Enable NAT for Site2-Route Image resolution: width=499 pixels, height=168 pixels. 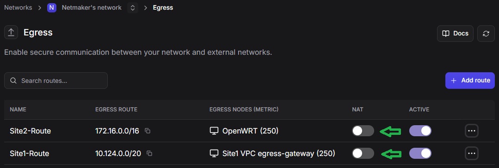(x=363, y=131)
